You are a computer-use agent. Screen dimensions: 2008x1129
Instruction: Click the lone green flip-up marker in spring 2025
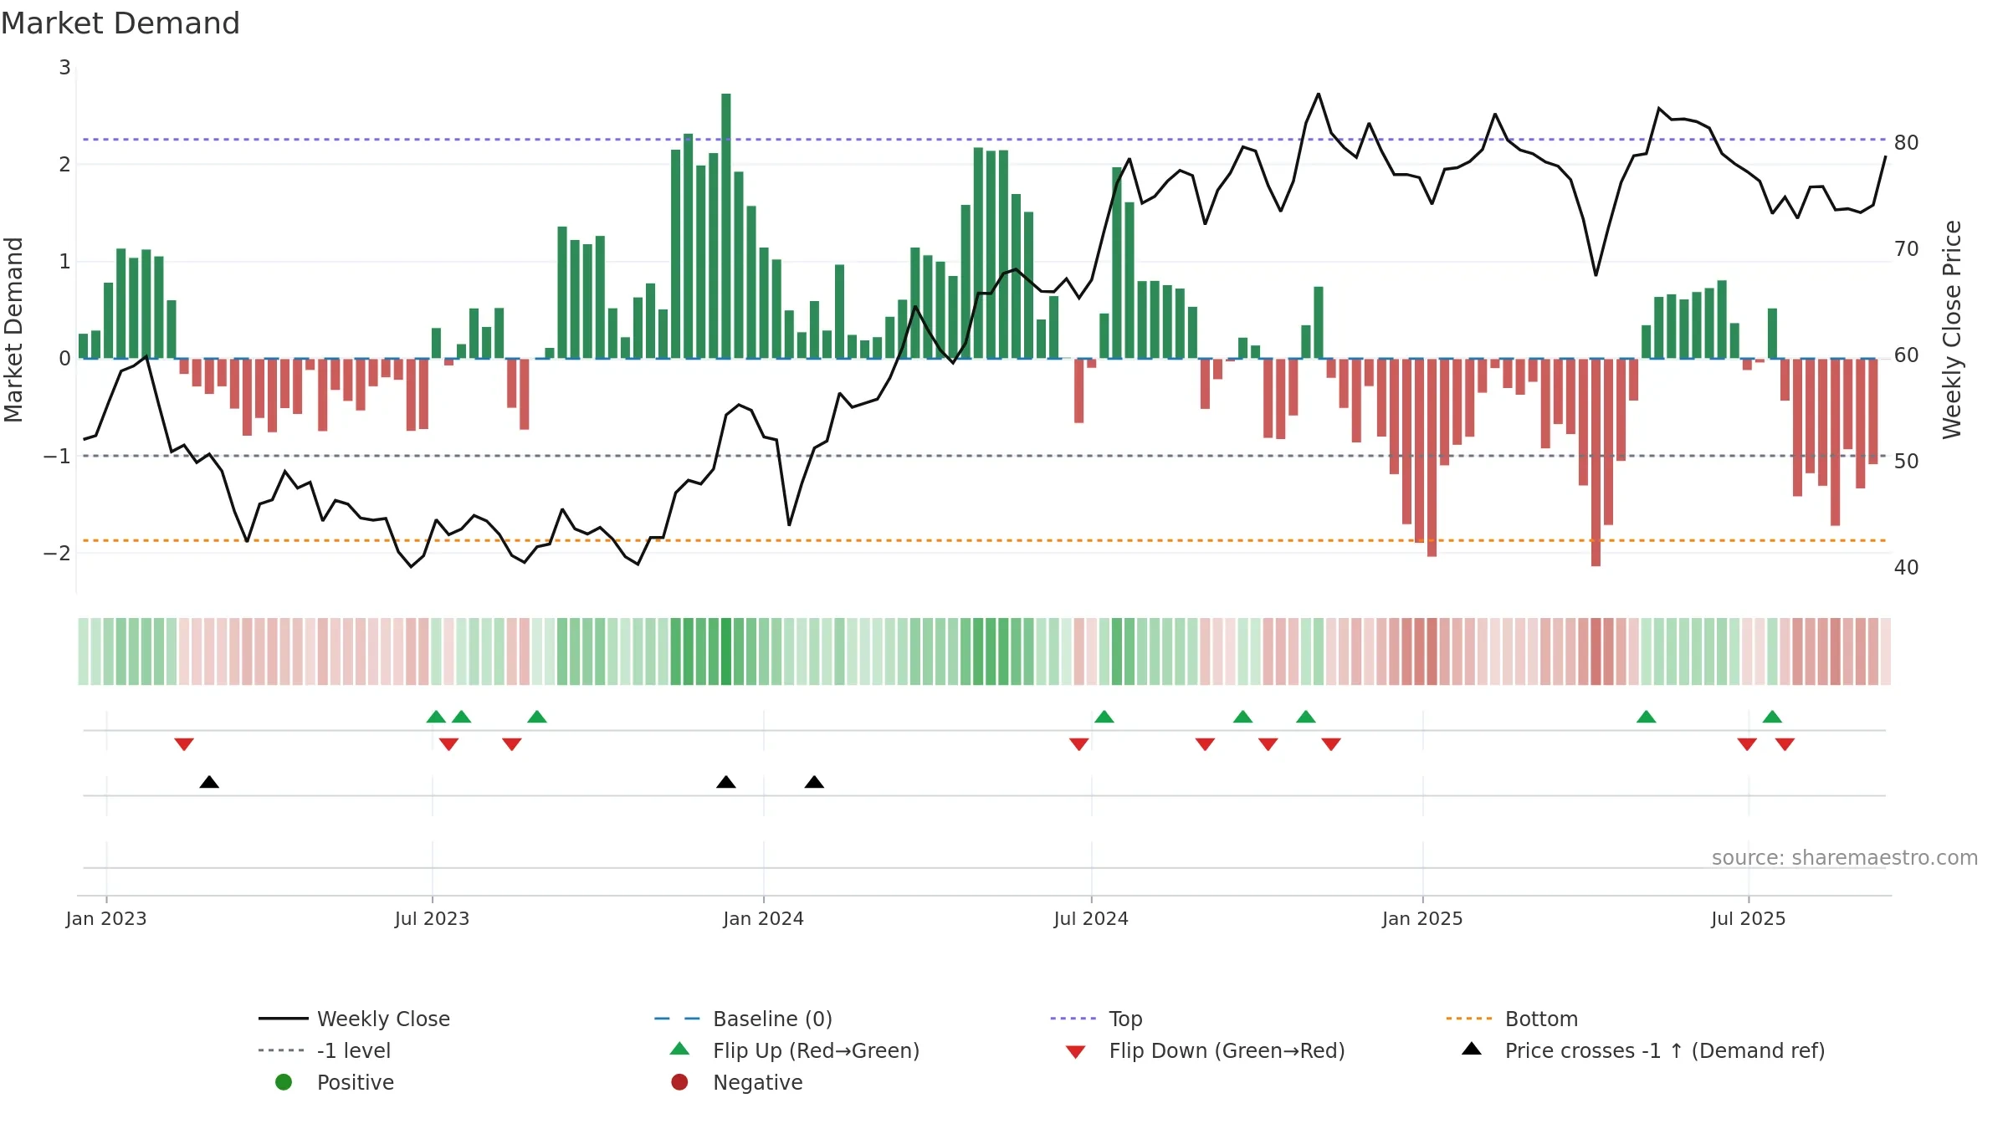point(1646,717)
